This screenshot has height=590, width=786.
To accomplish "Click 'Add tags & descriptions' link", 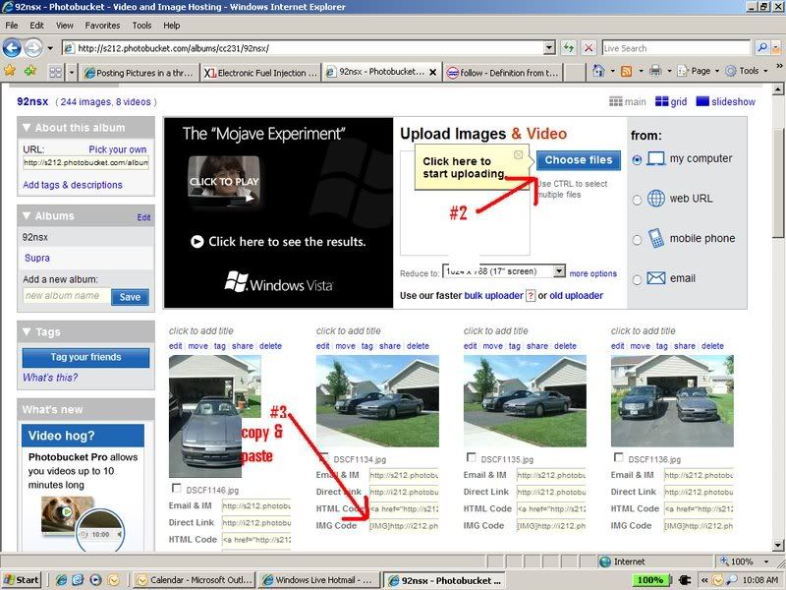I will tap(73, 185).
